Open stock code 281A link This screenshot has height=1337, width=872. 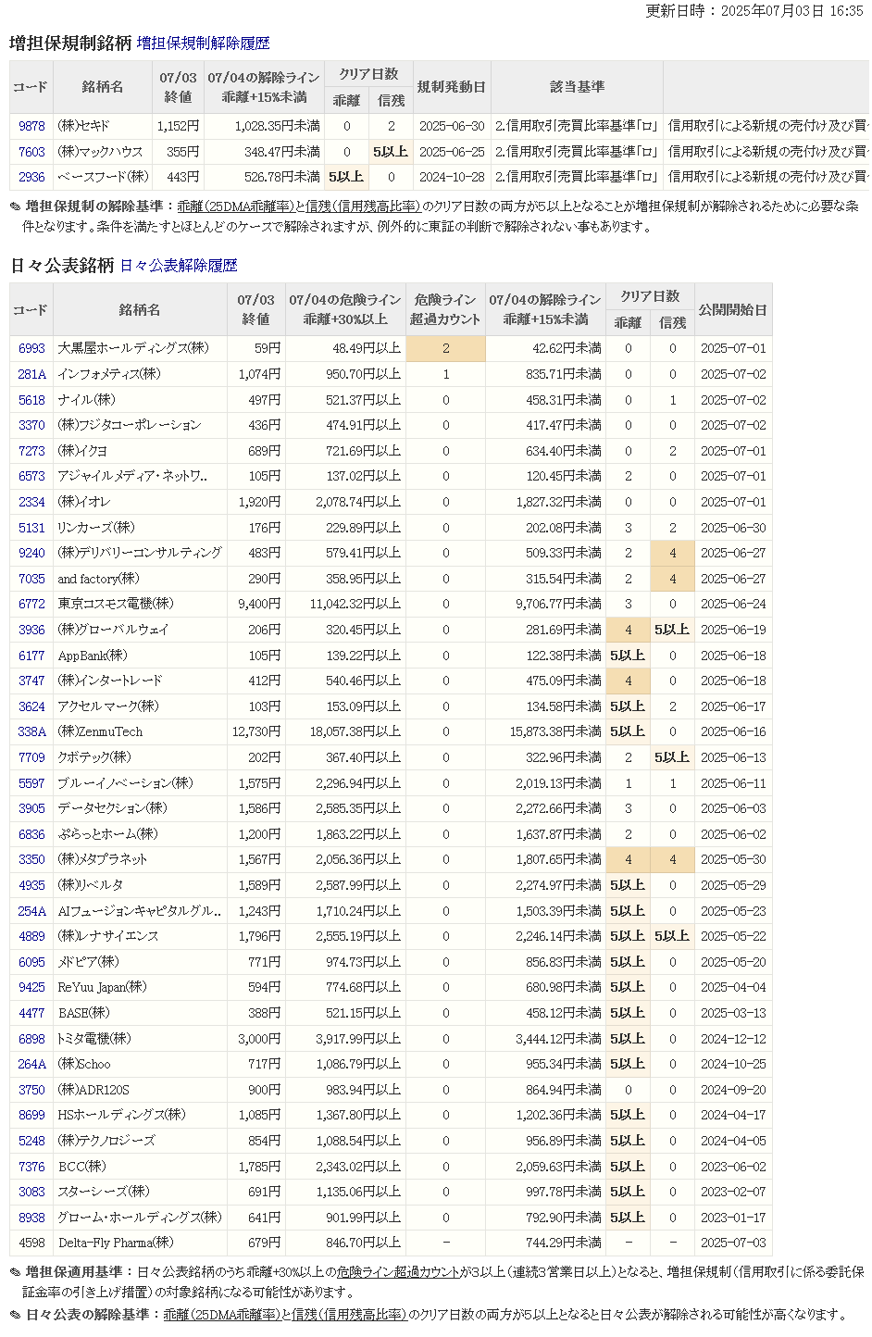31,374
